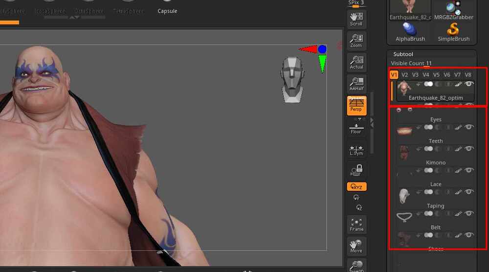Screen dimensions: 489x272
Task: Click the red cone on the axis gizmo
Action: tap(308, 49)
